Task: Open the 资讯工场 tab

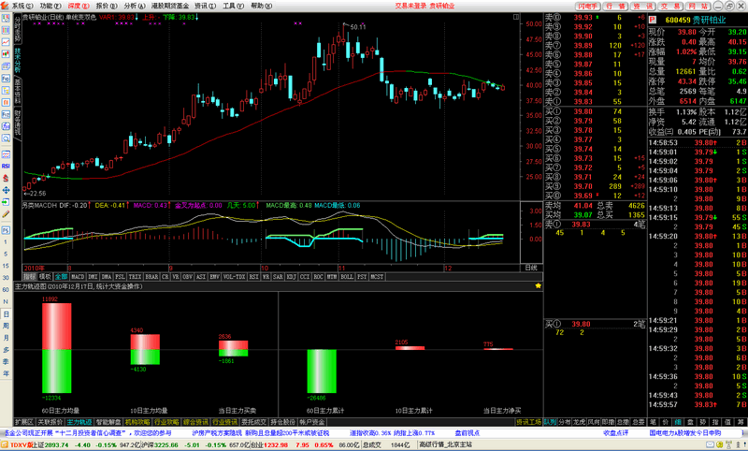Action: coord(528,422)
